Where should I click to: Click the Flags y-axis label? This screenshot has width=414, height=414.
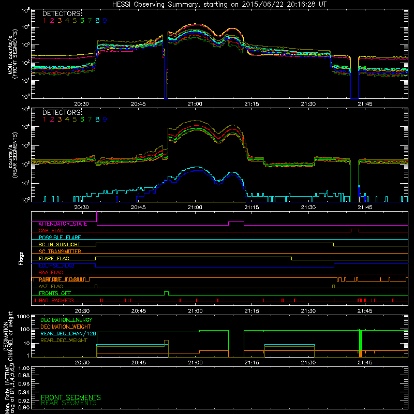21,258
